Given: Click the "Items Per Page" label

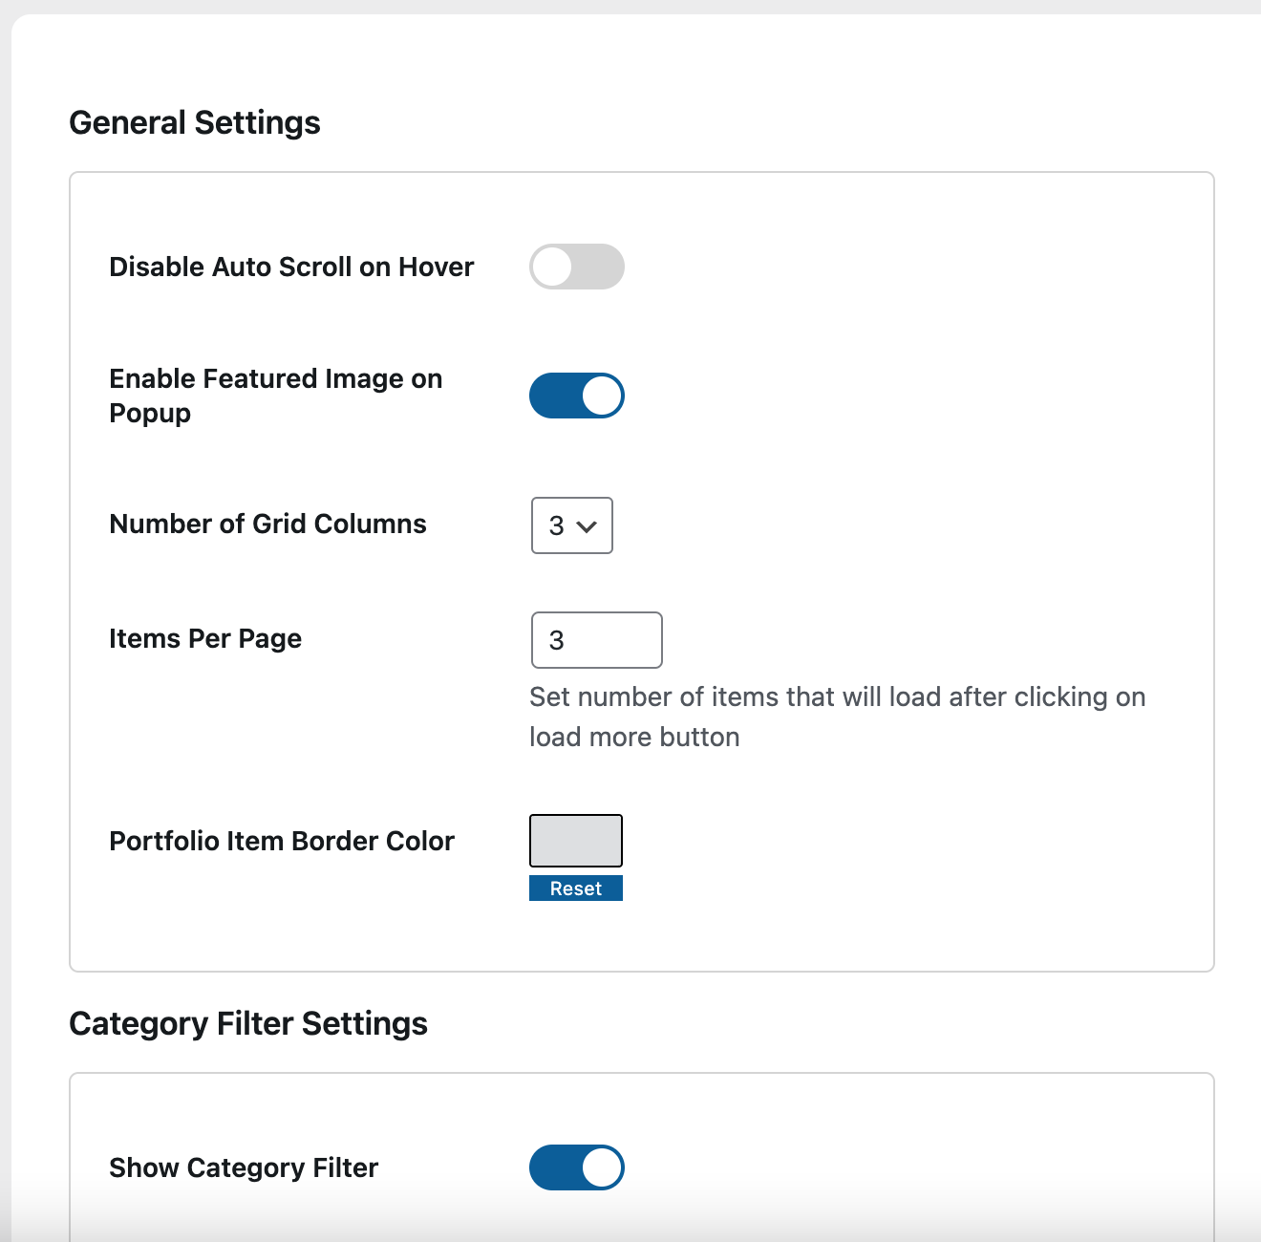Looking at the screenshot, I should (x=205, y=638).
